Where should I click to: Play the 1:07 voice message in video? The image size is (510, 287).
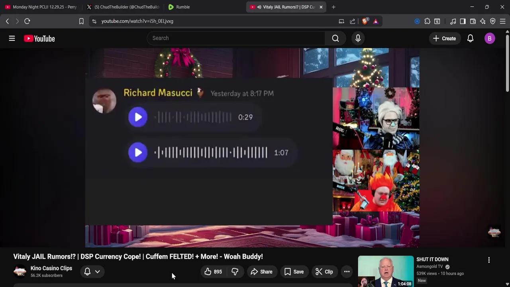(138, 153)
